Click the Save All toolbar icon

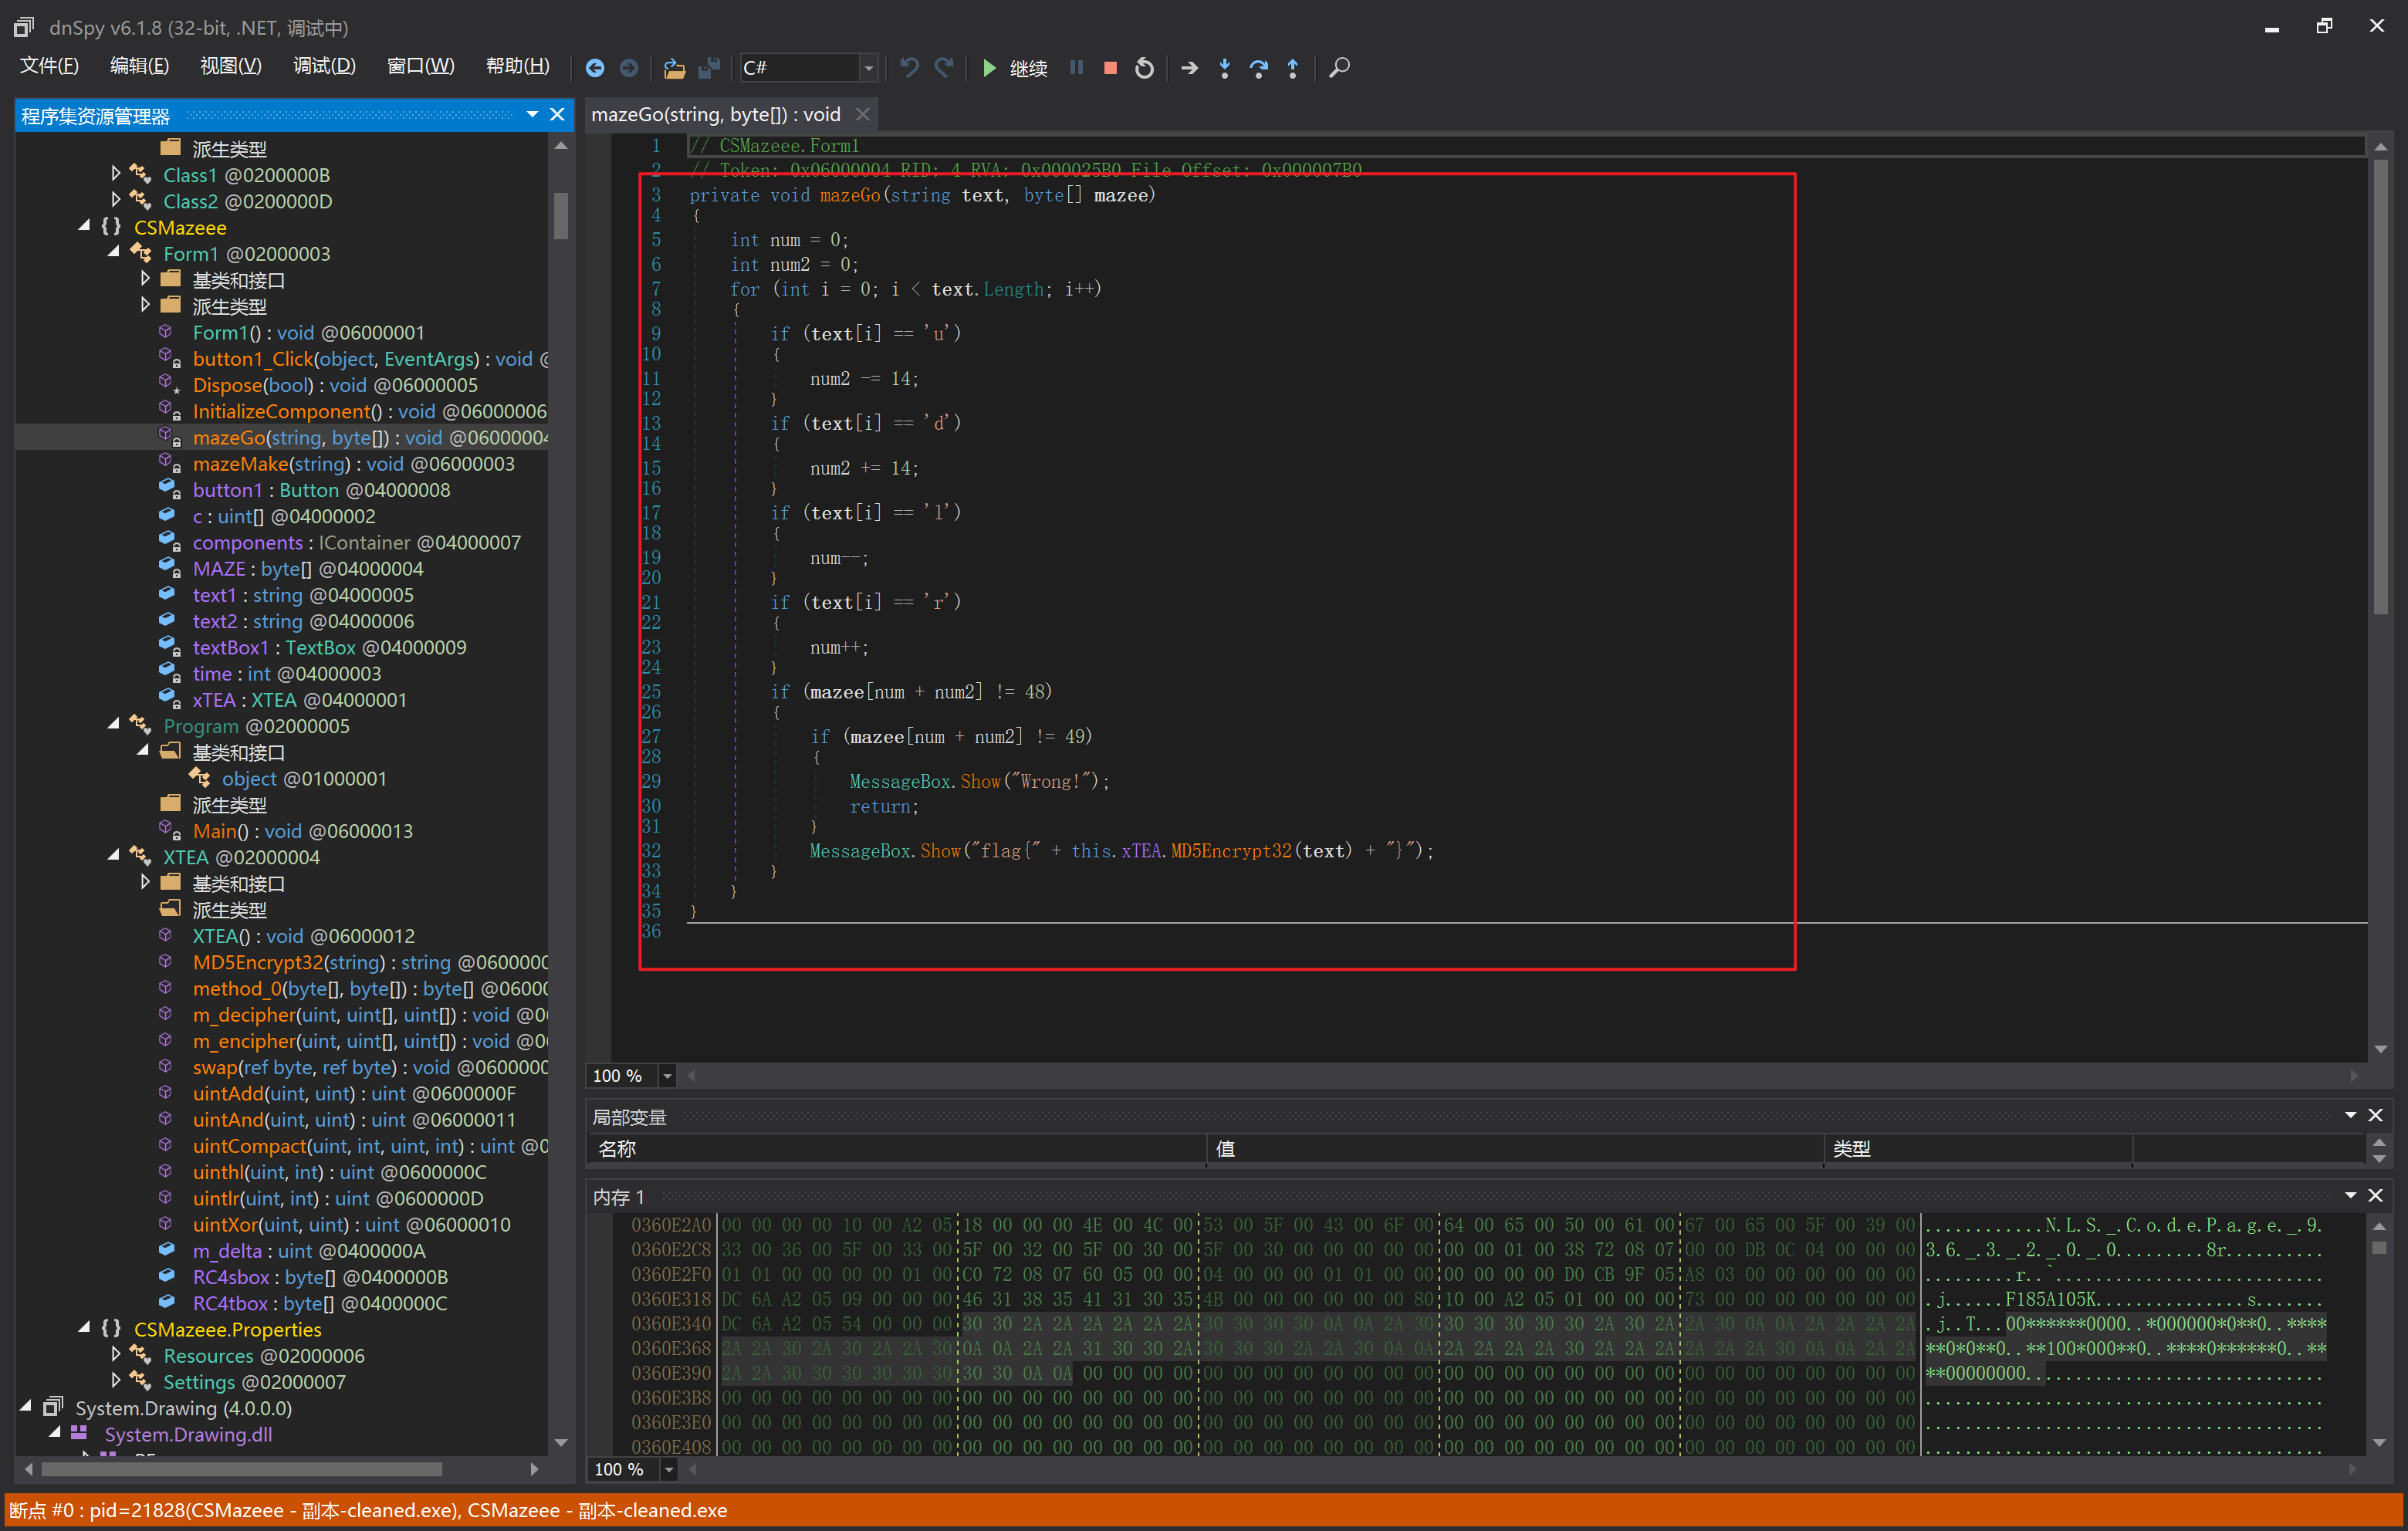709,68
